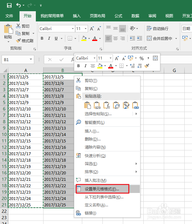
Task: Open the 日期 number format dropdown
Action: tap(187, 29)
